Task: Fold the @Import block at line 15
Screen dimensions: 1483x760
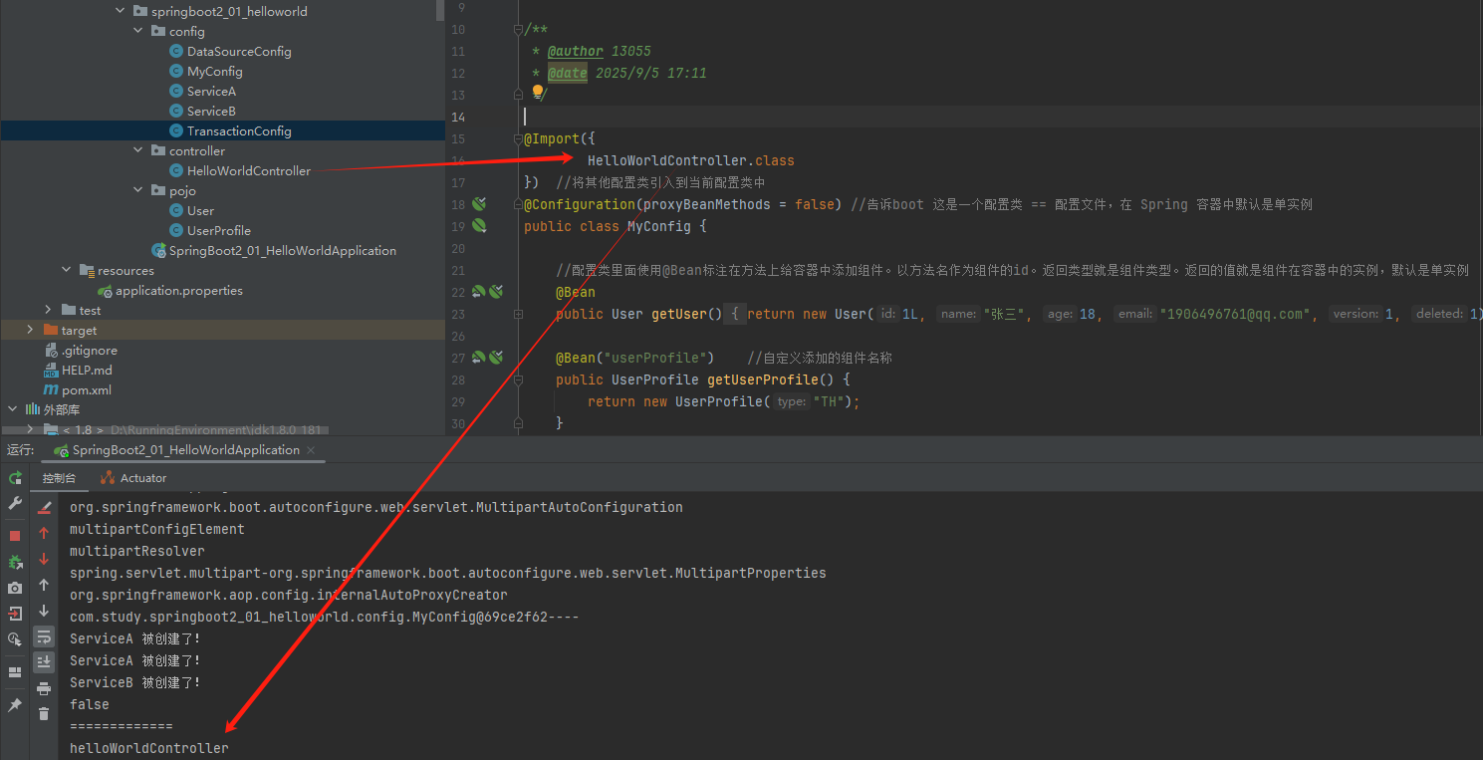Action: (x=518, y=138)
